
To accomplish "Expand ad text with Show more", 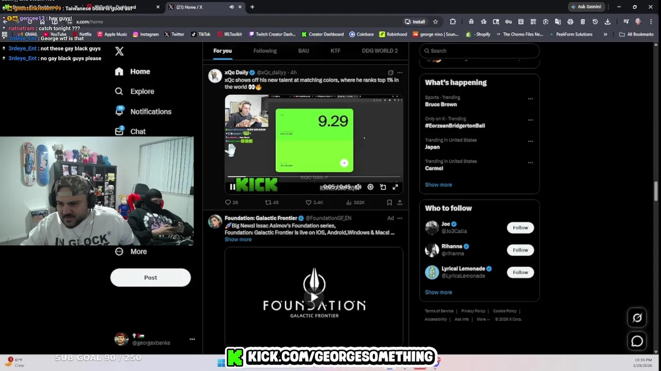I will pyautogui.click(x=238, y=240).
